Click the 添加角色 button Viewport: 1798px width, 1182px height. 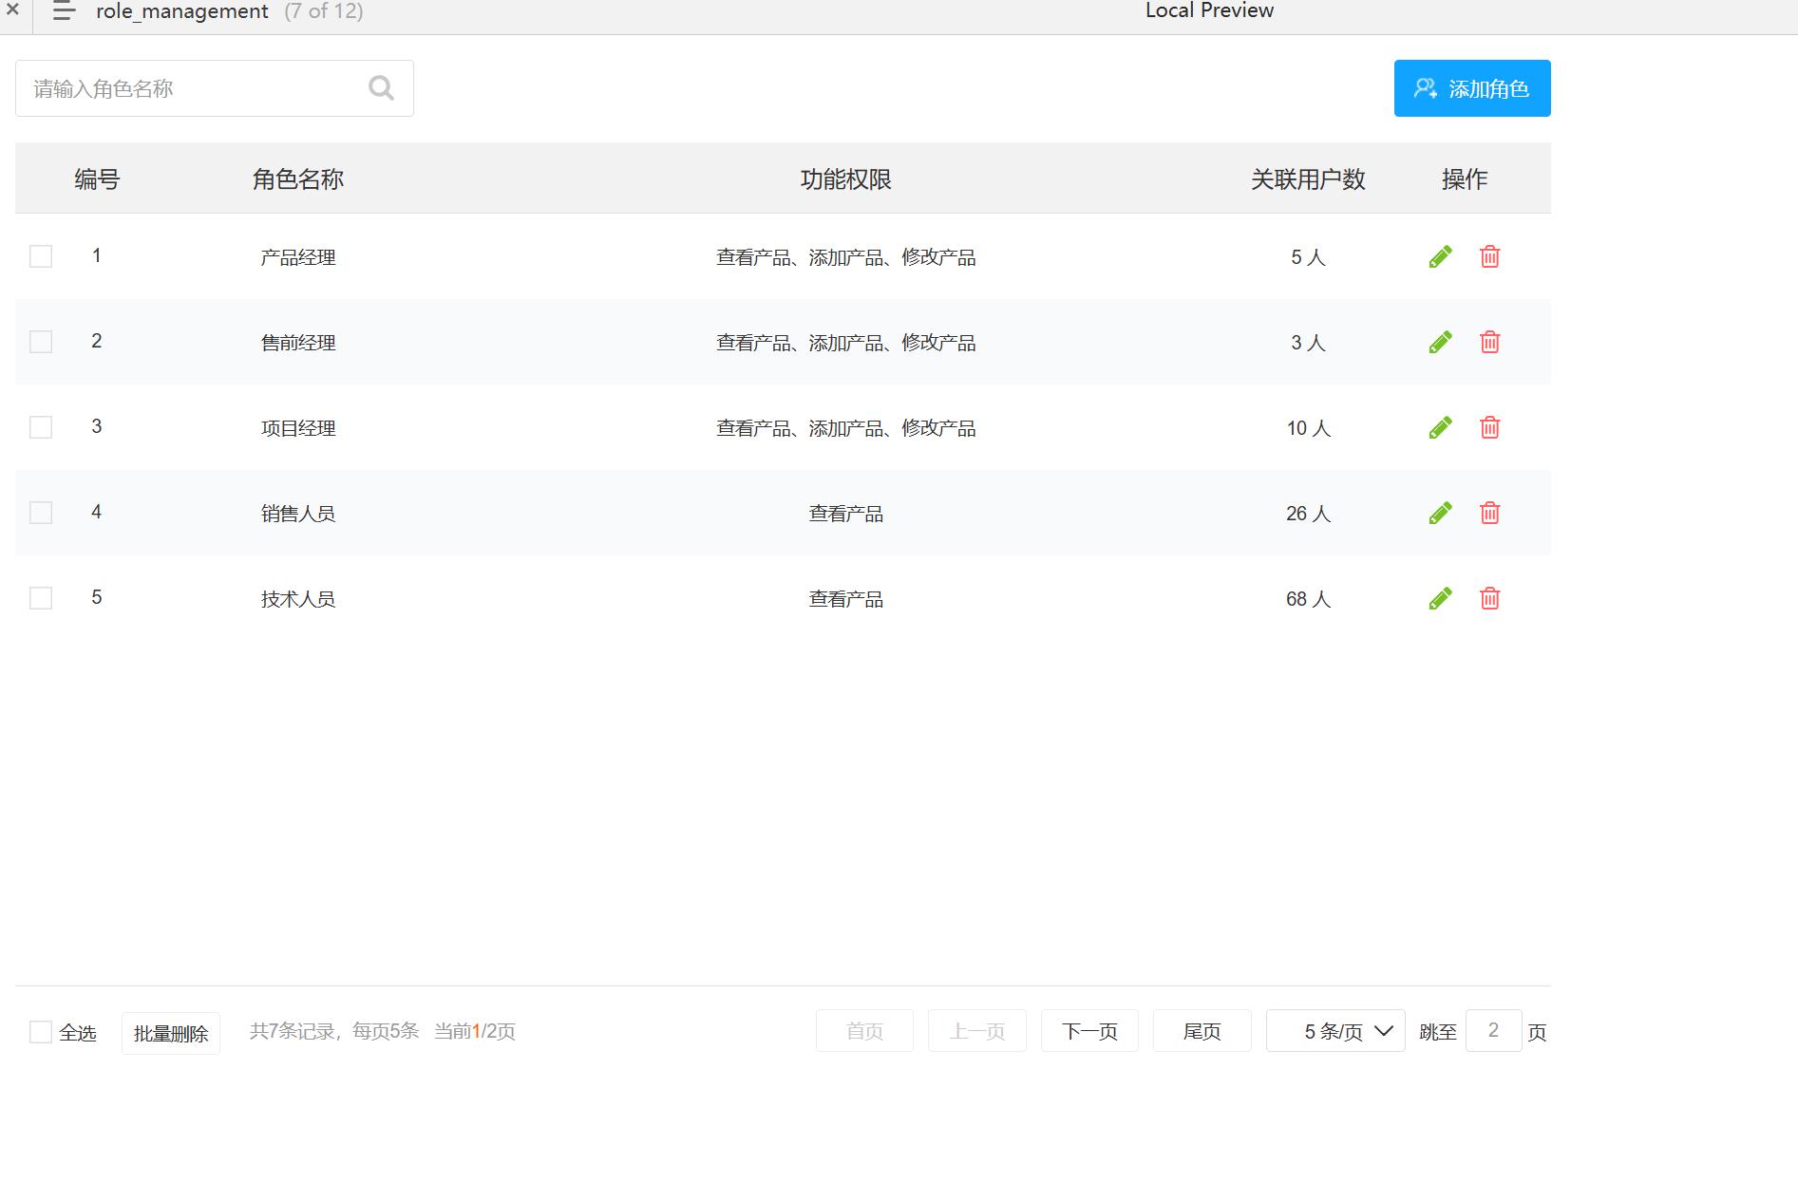1472,88
